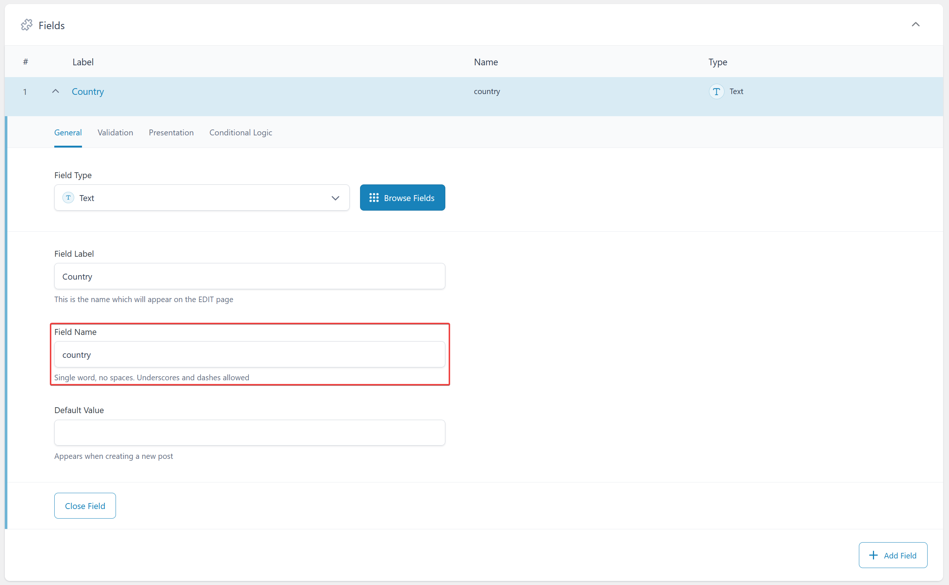
Task: Click grid icon on Browse Fields button
Action: point(374,198)
